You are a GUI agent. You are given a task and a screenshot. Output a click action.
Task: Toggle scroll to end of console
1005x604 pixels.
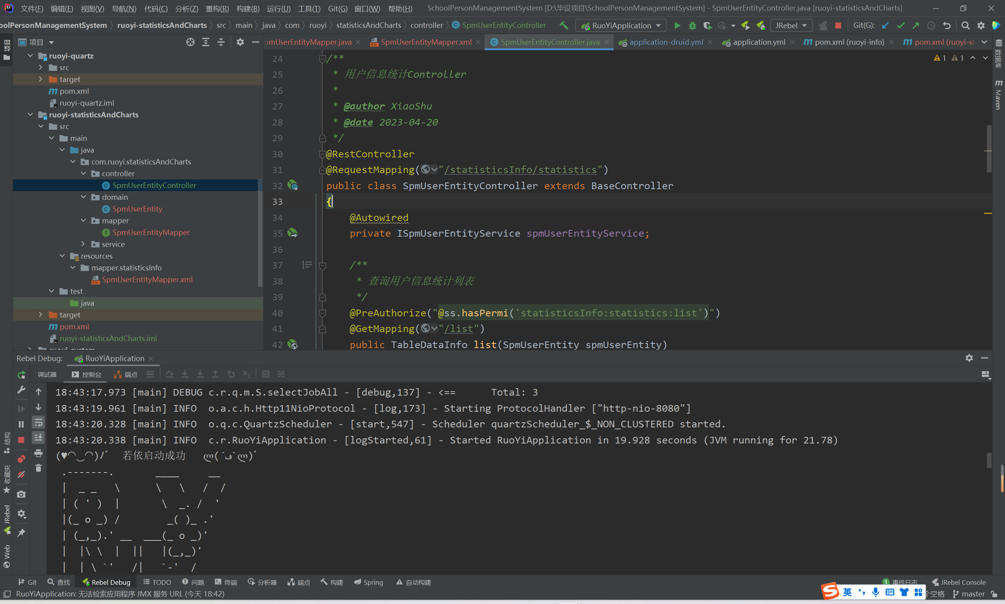(x=38, y=438)
